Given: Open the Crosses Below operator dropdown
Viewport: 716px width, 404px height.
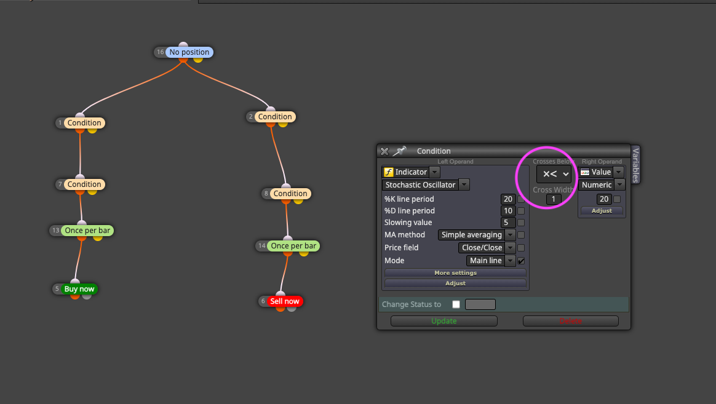Looking at the screenshot, I should point(554,174).
